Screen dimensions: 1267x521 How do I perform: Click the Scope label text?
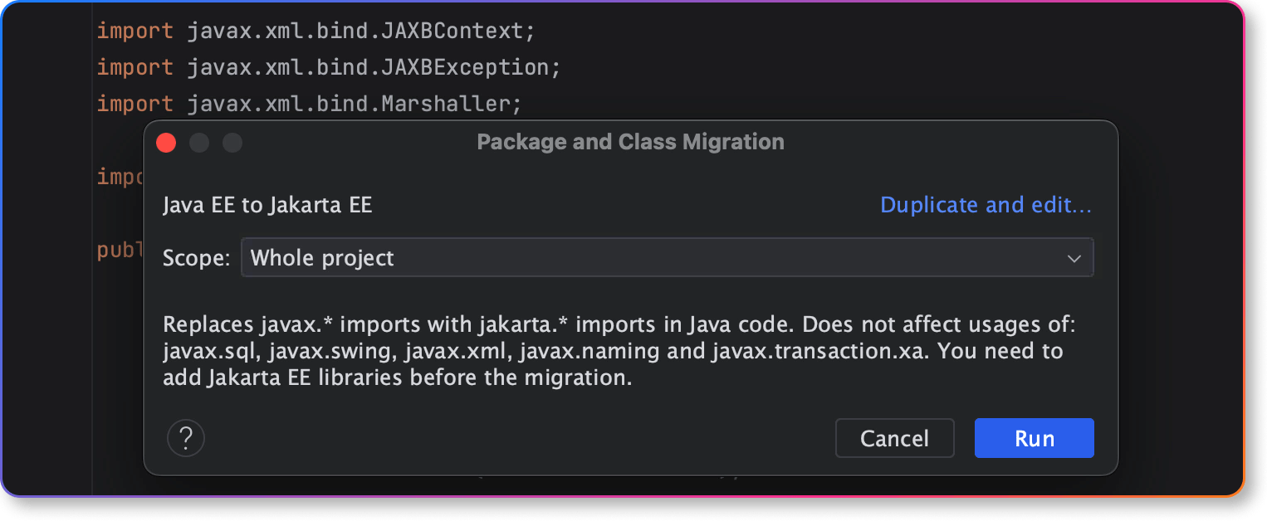[x=196, y=258]
